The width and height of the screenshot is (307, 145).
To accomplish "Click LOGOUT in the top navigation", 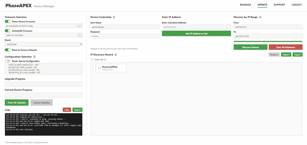I will point(297,5).
